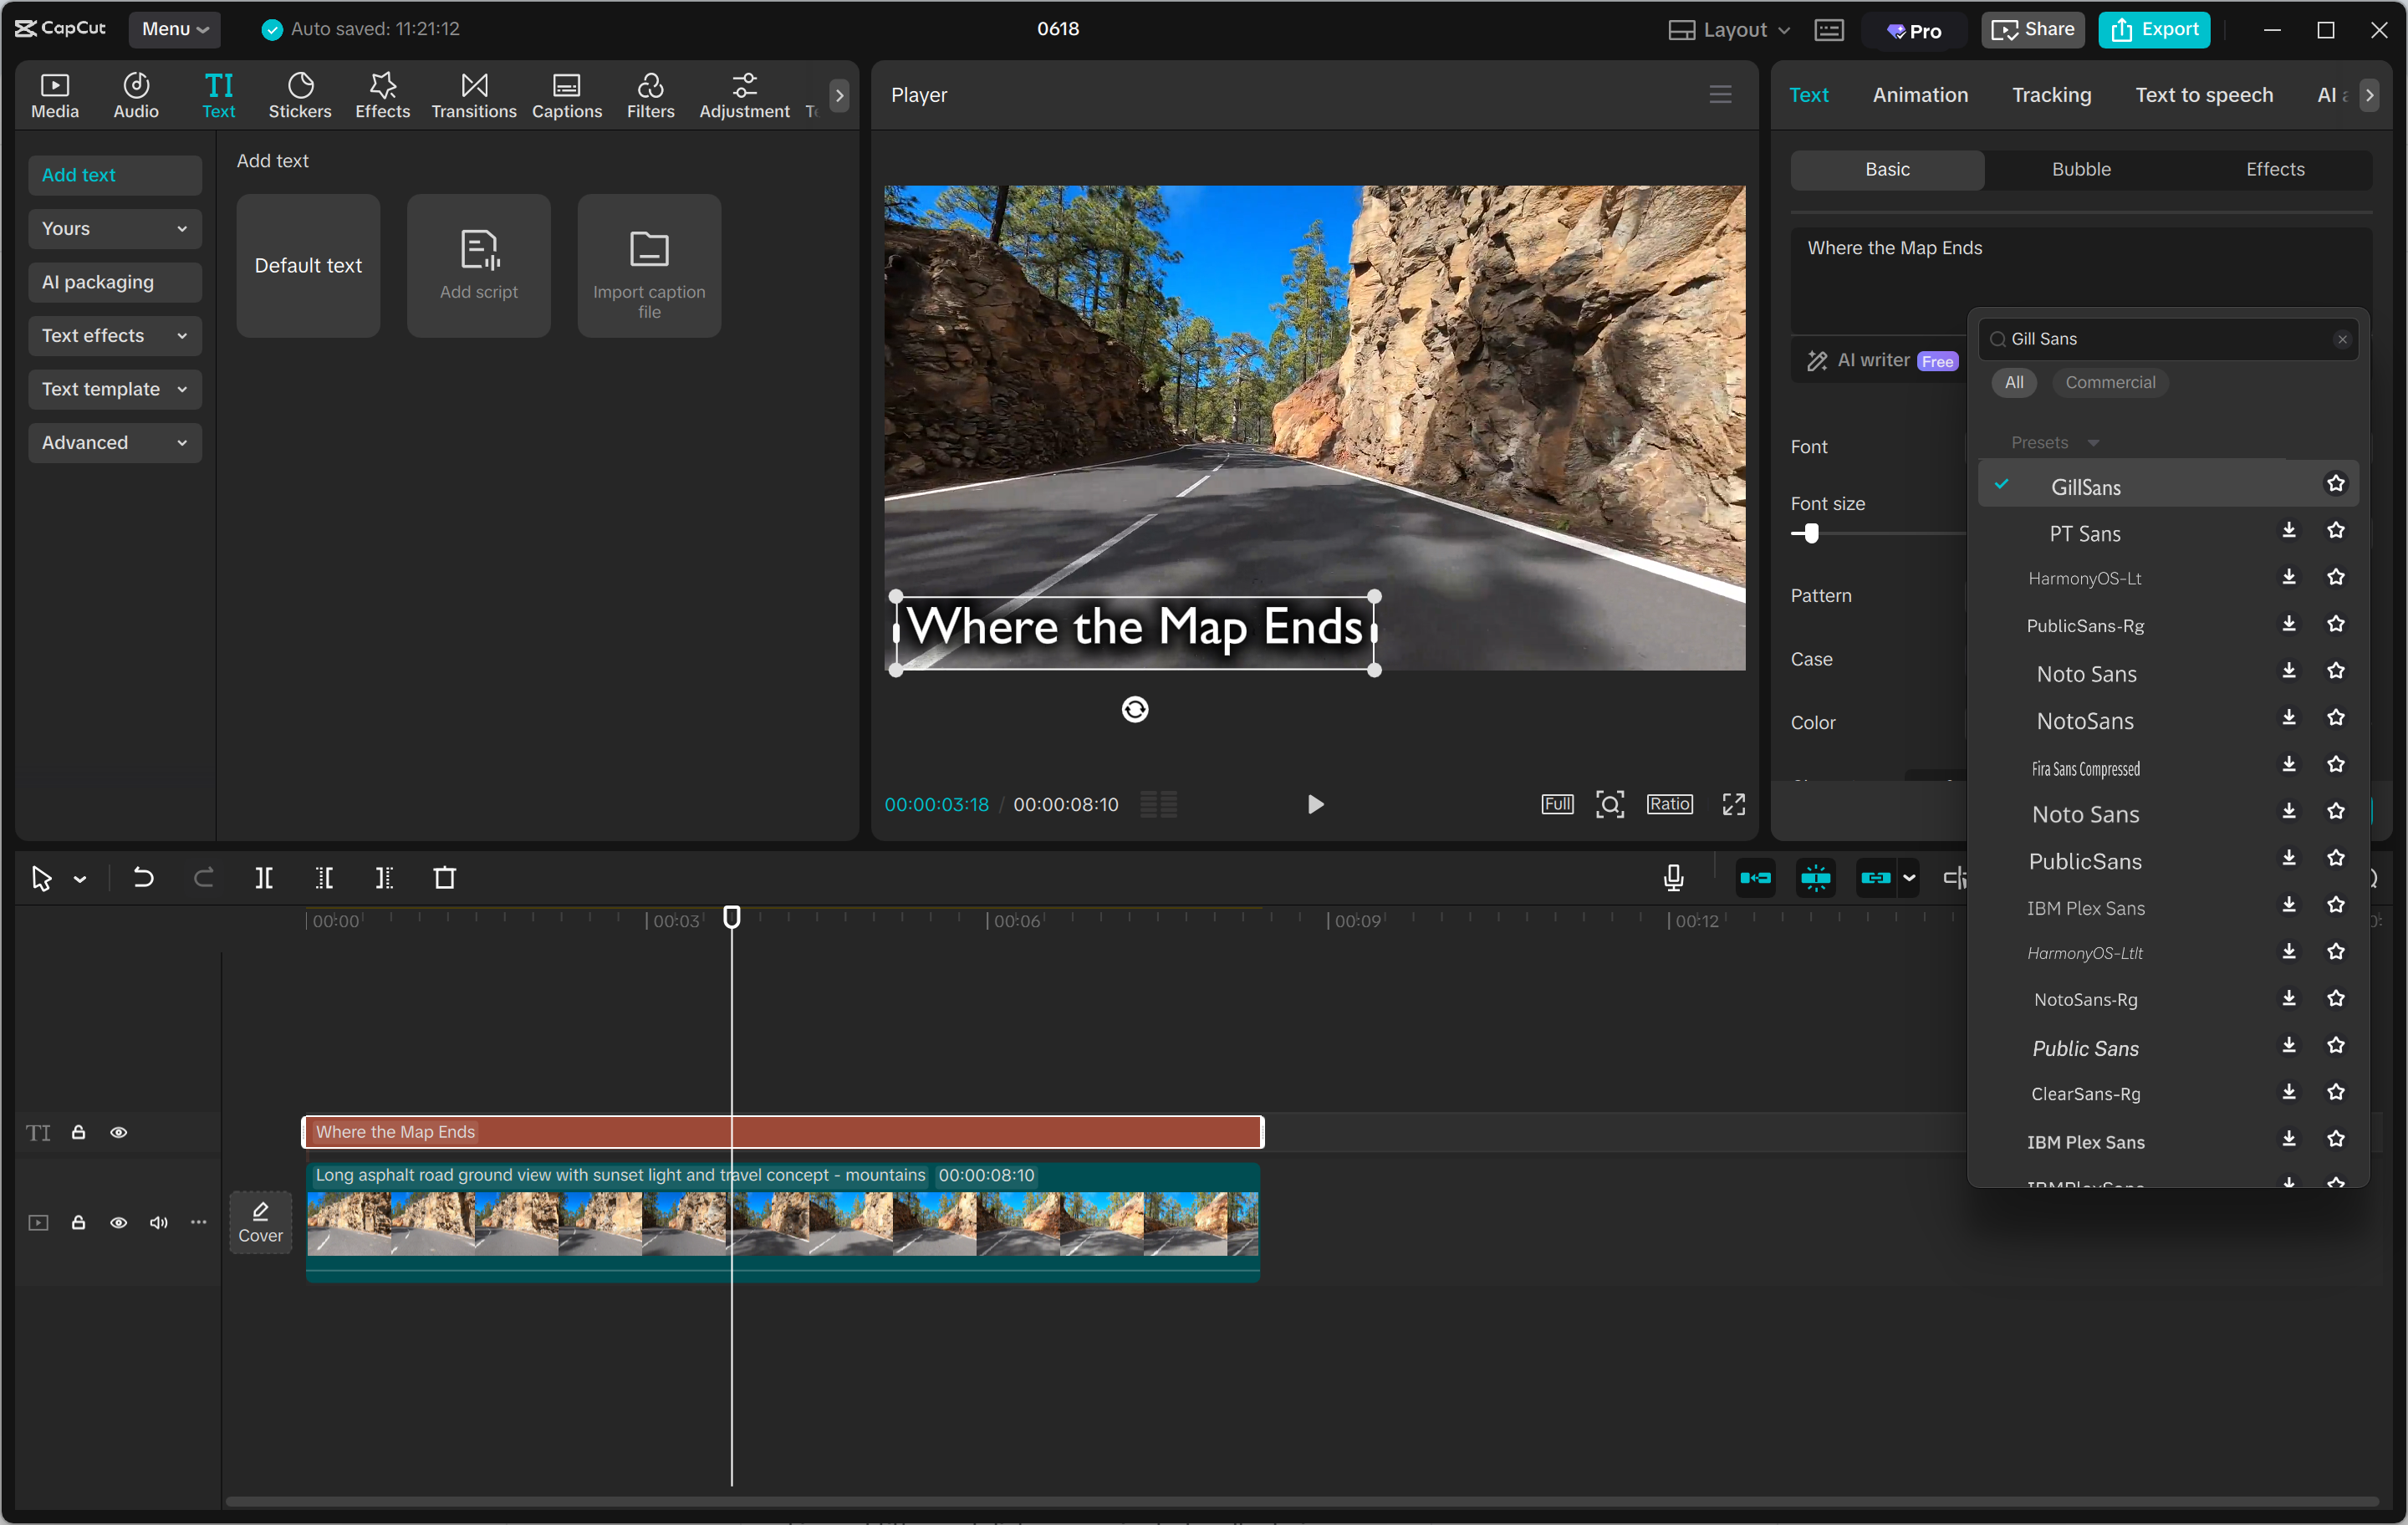Switch to the Animation tab
Screen dimensions: 2408x1525
tap(1919, 95)
